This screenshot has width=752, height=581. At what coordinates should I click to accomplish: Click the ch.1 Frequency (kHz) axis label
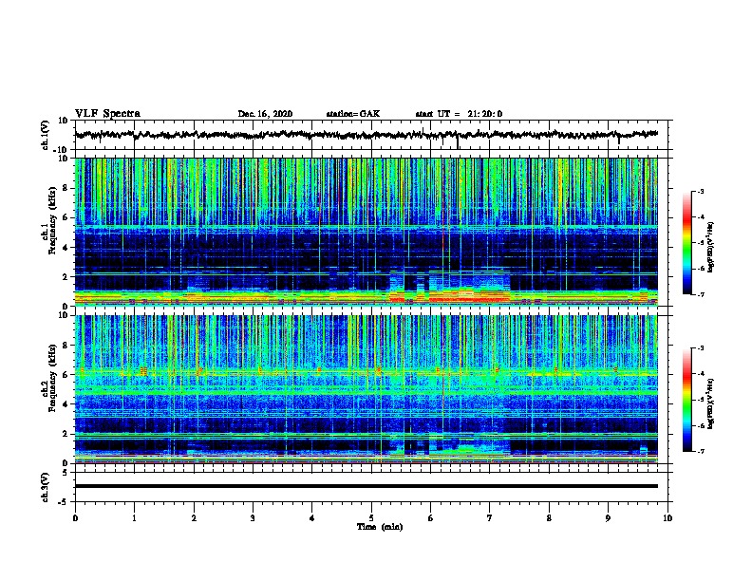point(48,221)
